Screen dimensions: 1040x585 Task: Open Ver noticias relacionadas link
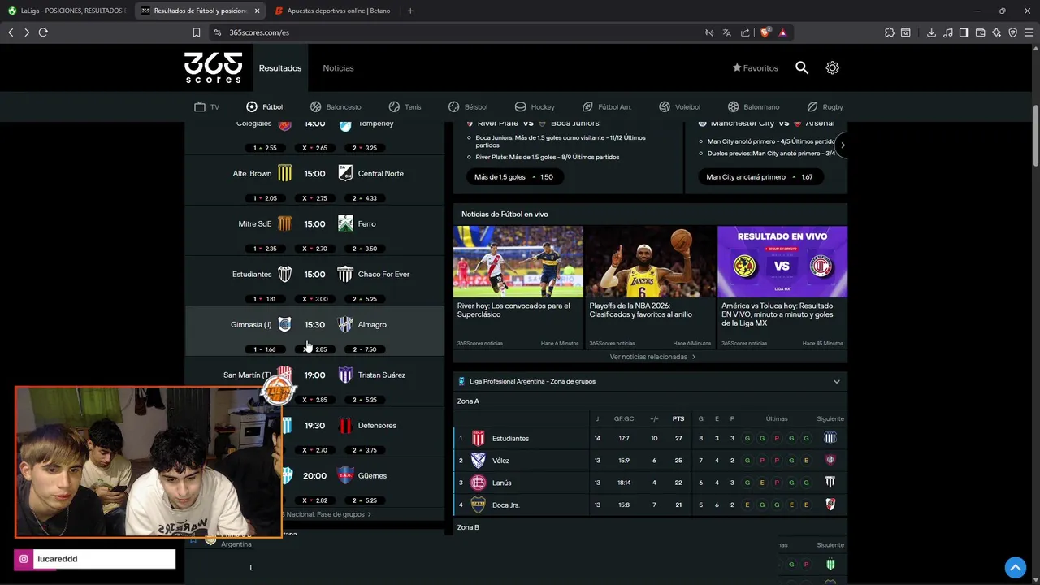652,357
